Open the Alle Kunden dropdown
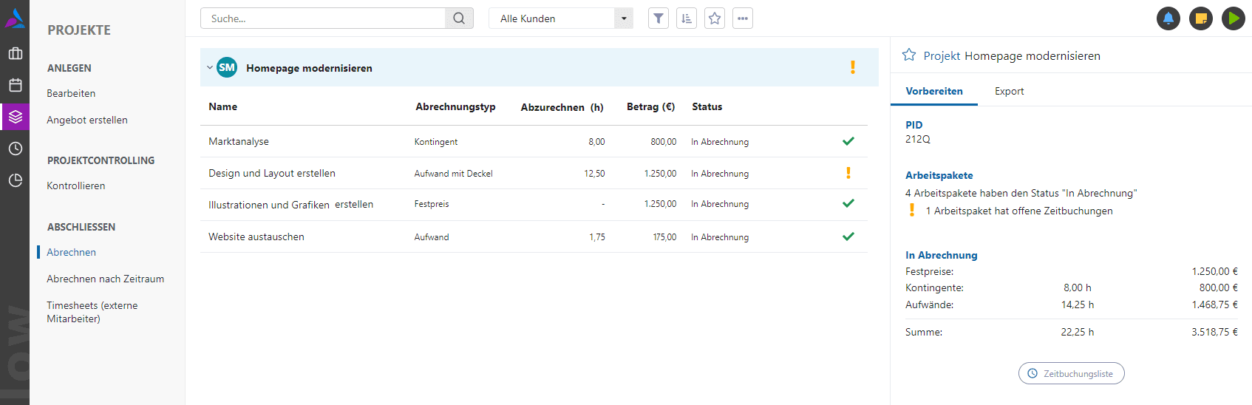 pos(560,18)
